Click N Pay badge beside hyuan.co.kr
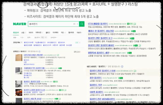 click(x=121, y=78)
